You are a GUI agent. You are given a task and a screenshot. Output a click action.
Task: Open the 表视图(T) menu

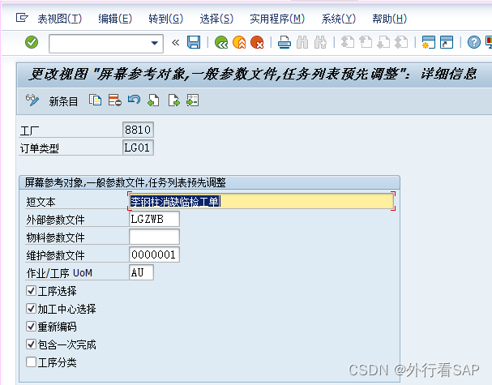pos(60,19)
